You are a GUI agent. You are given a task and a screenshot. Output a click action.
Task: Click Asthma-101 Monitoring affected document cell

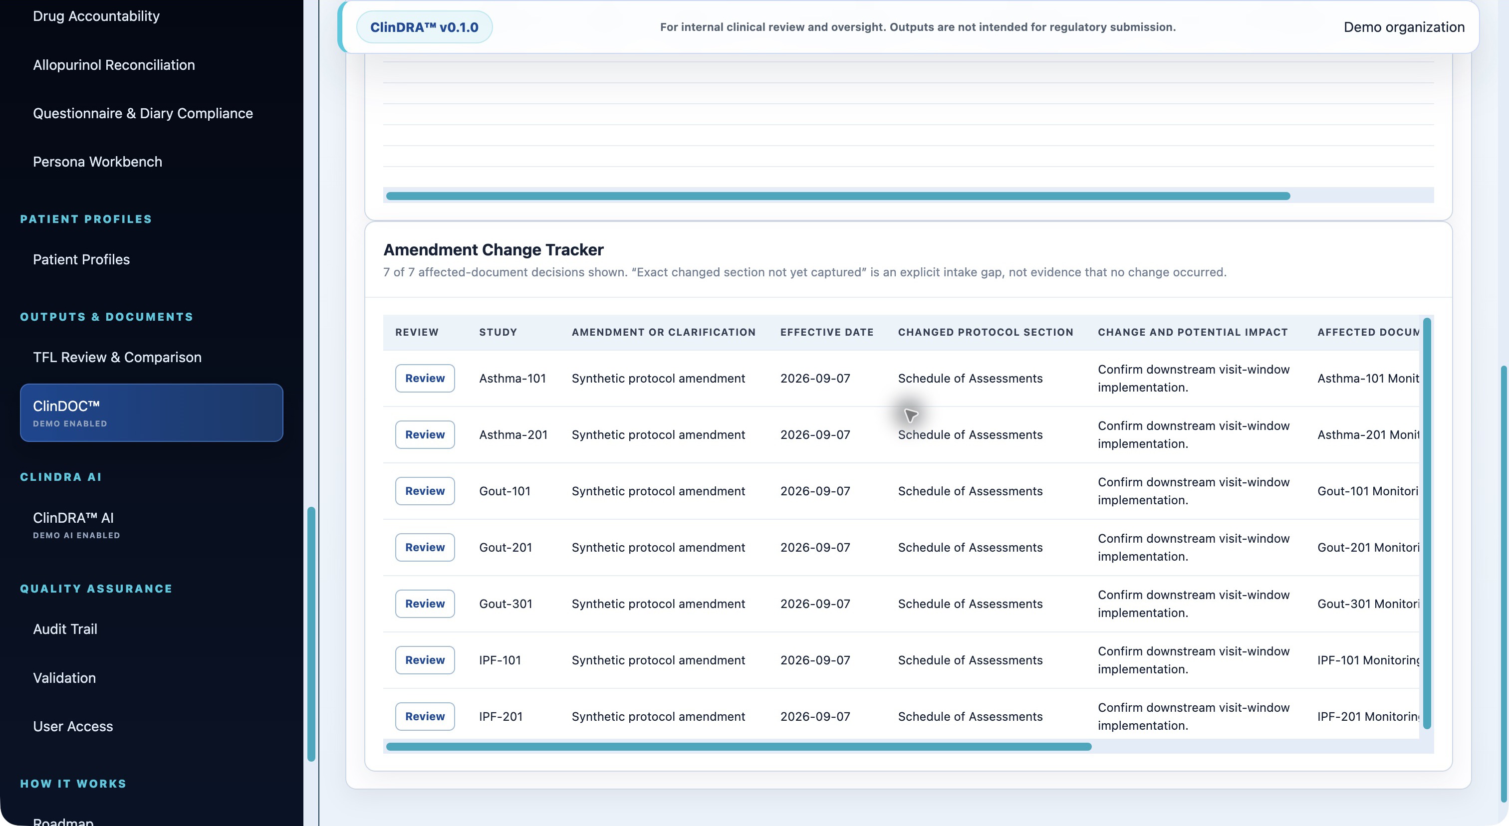point(1368,379)
